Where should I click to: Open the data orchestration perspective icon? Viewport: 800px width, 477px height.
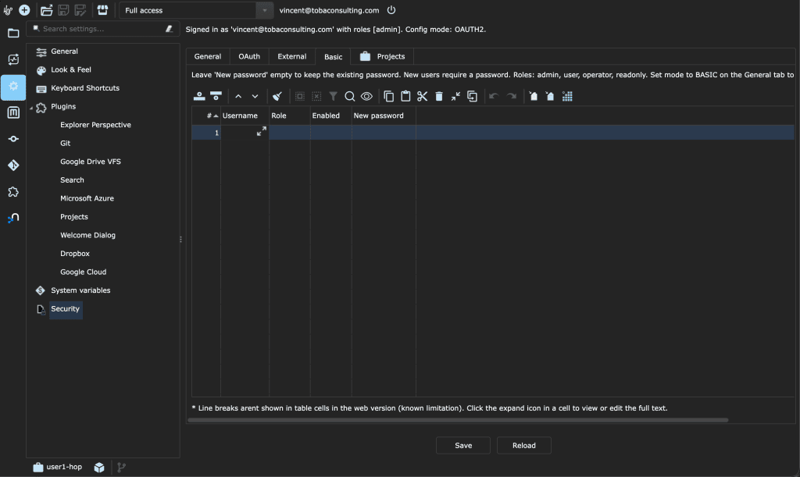13,139
